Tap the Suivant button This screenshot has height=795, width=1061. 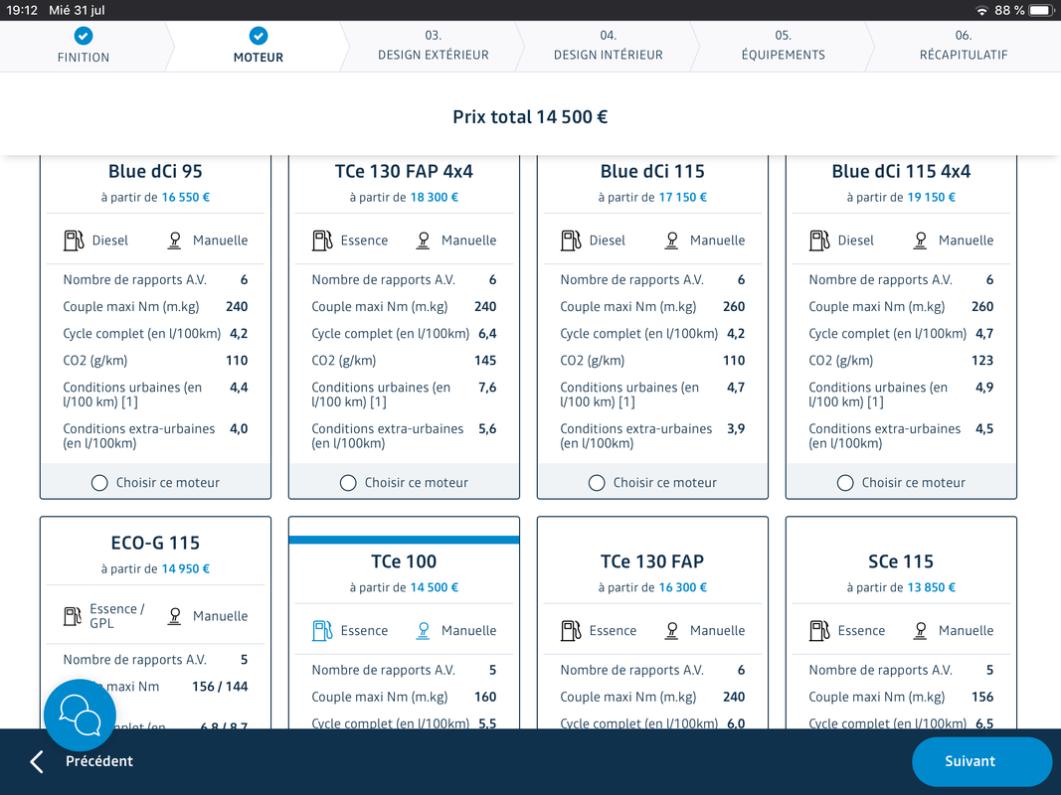click(x=981, y=761)
